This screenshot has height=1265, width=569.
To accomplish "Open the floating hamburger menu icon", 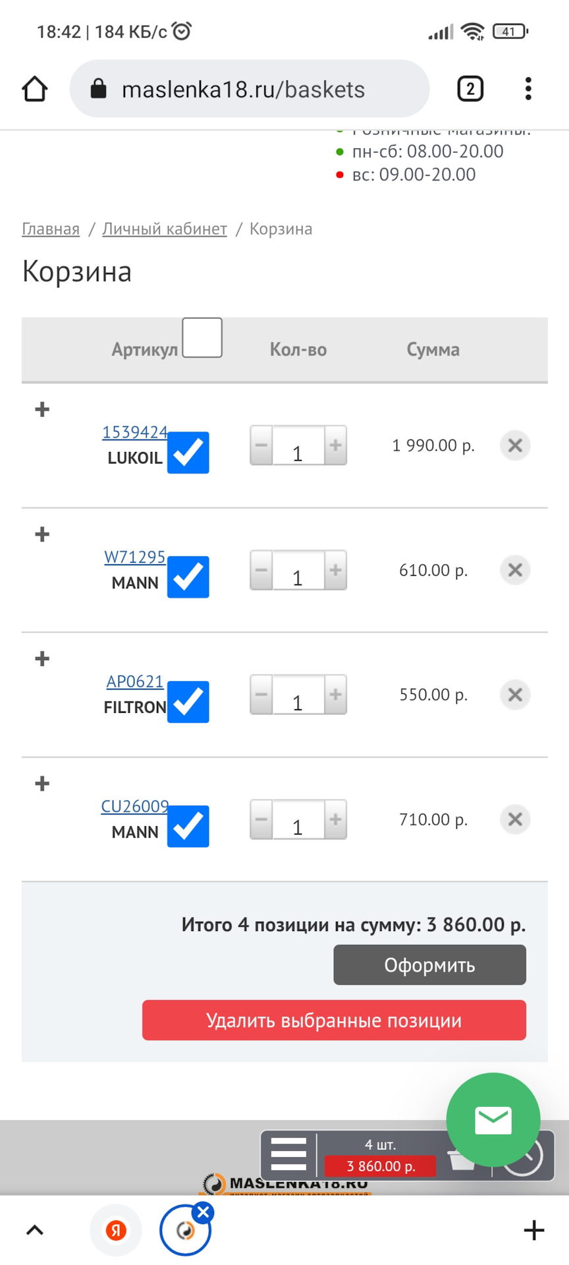I will pos(288,1154).
